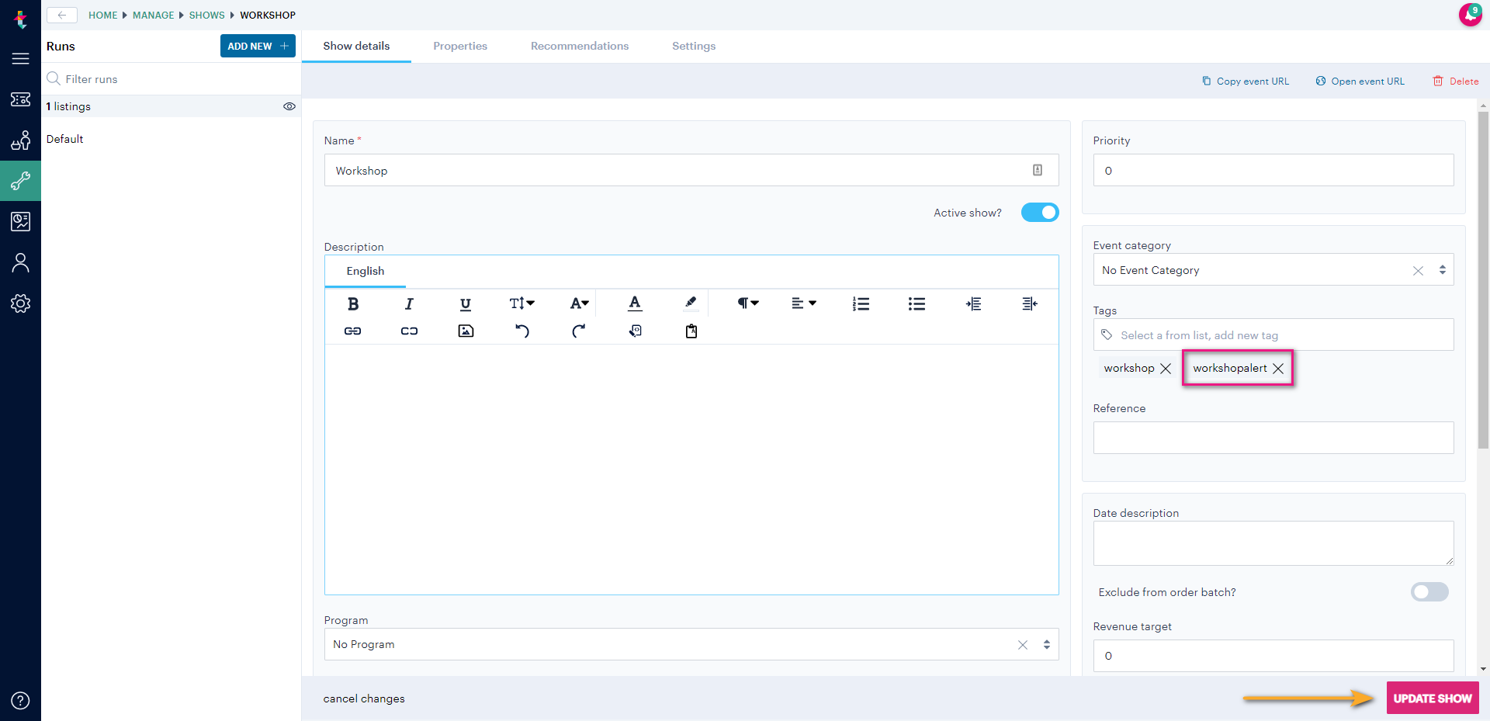Click the Name field containing Workshop
The height and width of the screenshot is (721, 1490).
[691, 170]
